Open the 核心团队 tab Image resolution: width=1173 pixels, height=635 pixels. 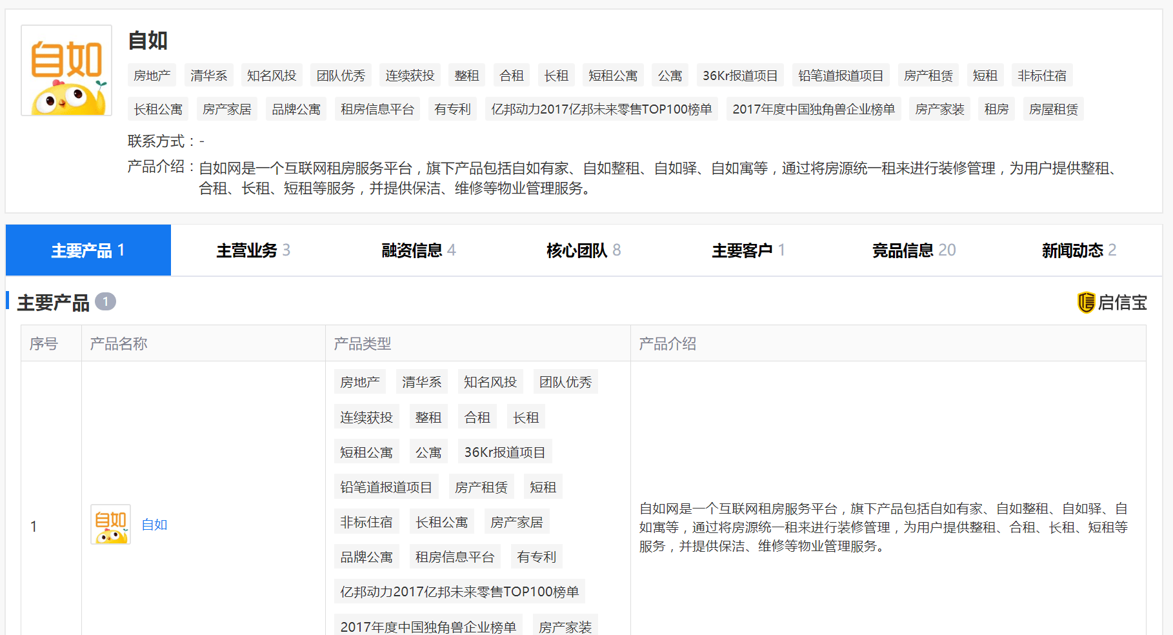[584, 250]
